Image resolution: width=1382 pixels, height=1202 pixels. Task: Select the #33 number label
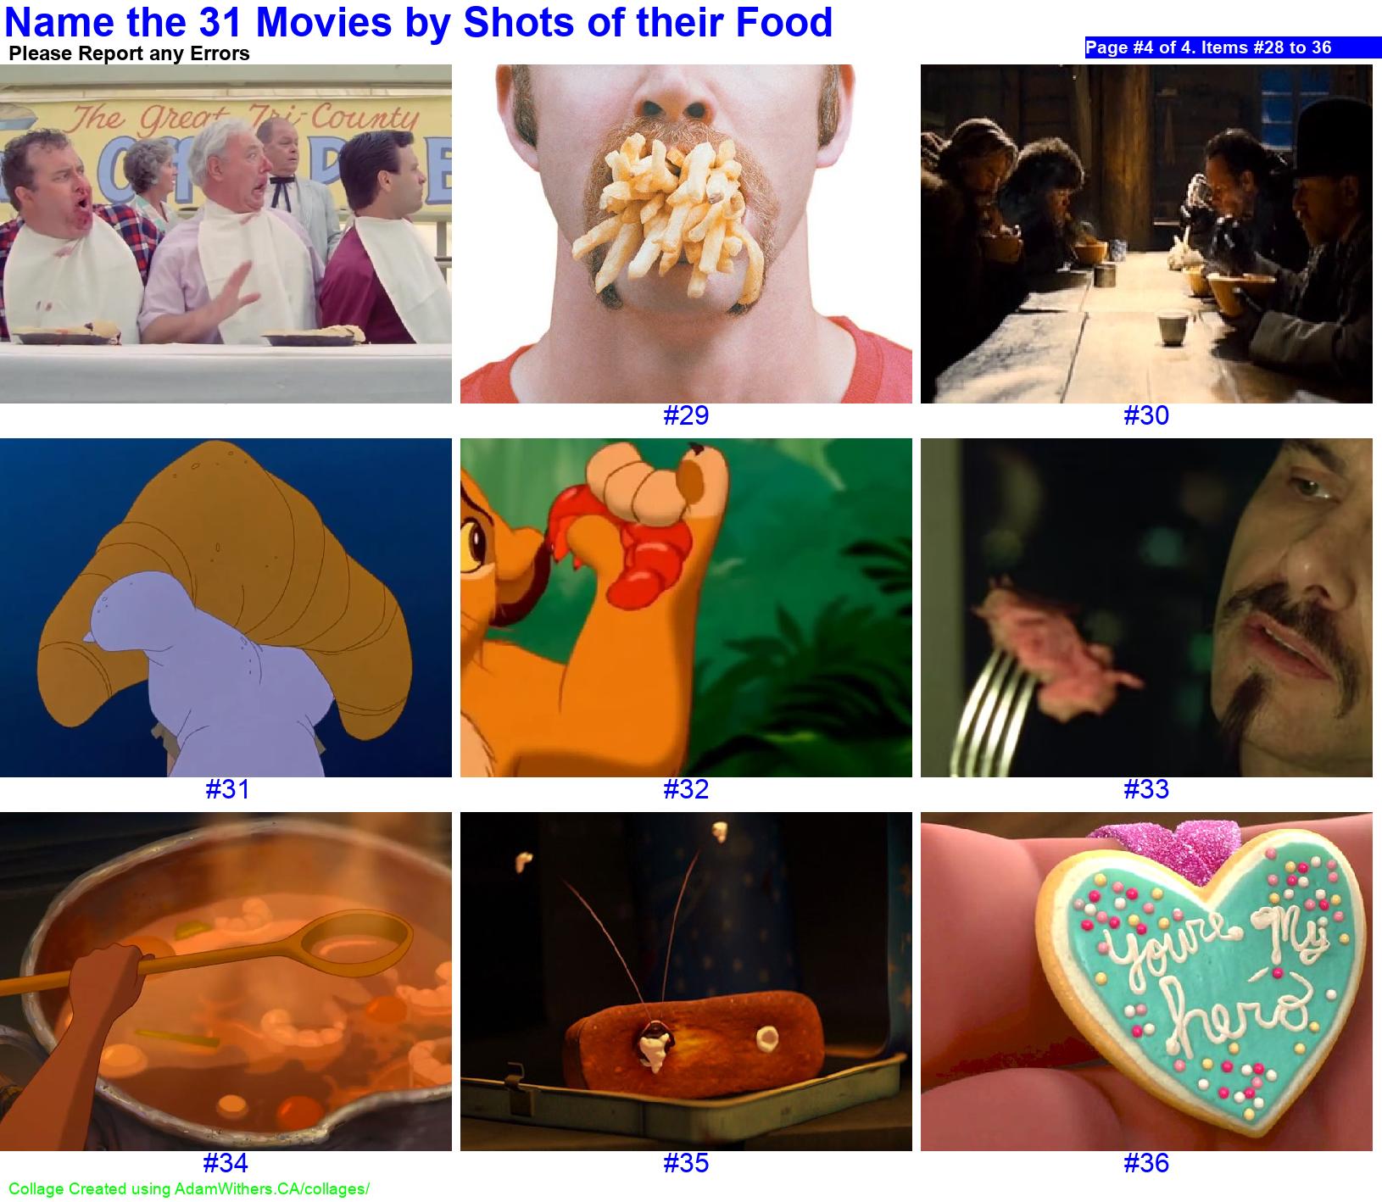1146,789
